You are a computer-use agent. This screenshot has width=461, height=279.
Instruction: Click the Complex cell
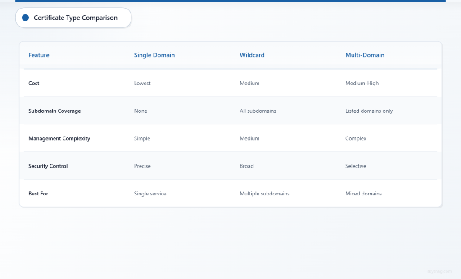click(x=356, y=138)
